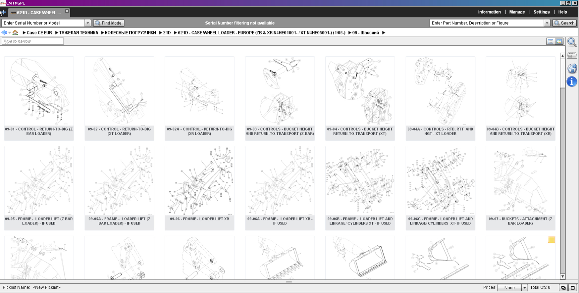Open the Manage menu

pyautogui.click(x=517, y=12)
